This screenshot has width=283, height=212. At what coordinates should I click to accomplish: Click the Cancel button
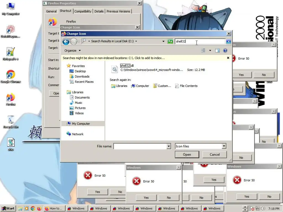click(x=214, y=155)
